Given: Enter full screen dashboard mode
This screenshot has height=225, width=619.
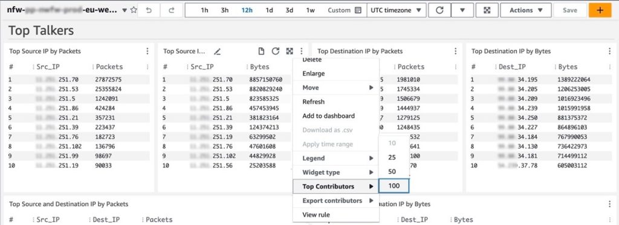Looking at the screenshot, I should point(487,10).
